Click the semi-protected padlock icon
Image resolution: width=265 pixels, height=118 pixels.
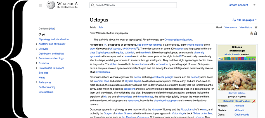coord(256,33)
